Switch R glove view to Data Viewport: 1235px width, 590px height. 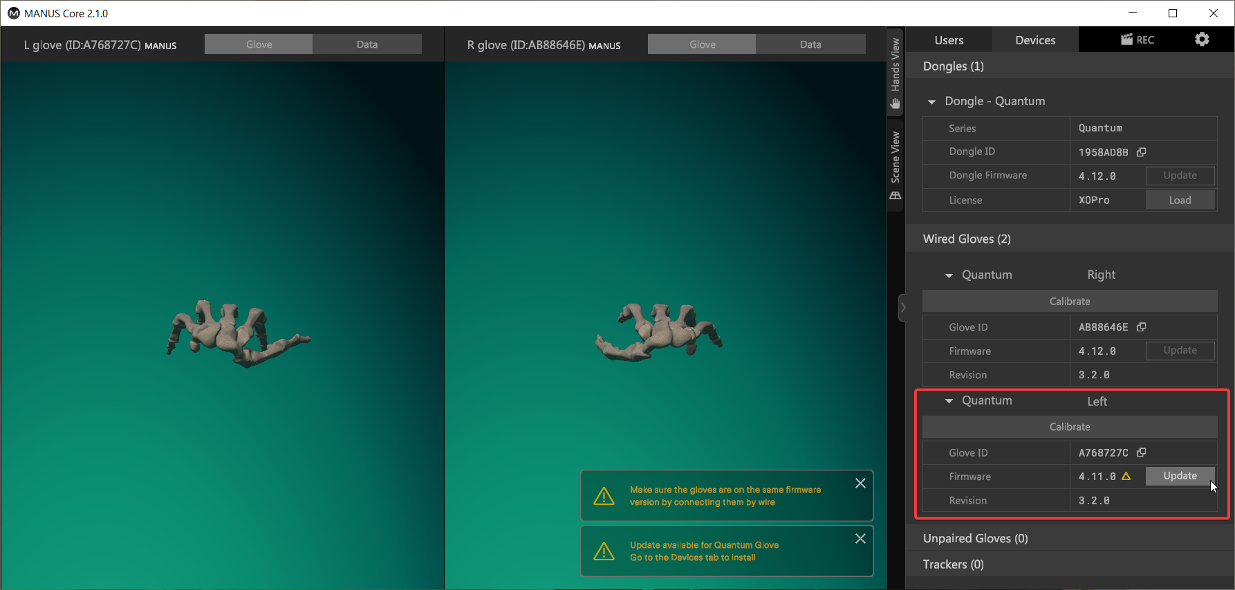(x=810, y=44)
